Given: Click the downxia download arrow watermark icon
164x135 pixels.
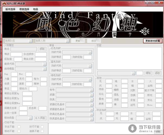Looking at the screenshot, I should point(133,127).
